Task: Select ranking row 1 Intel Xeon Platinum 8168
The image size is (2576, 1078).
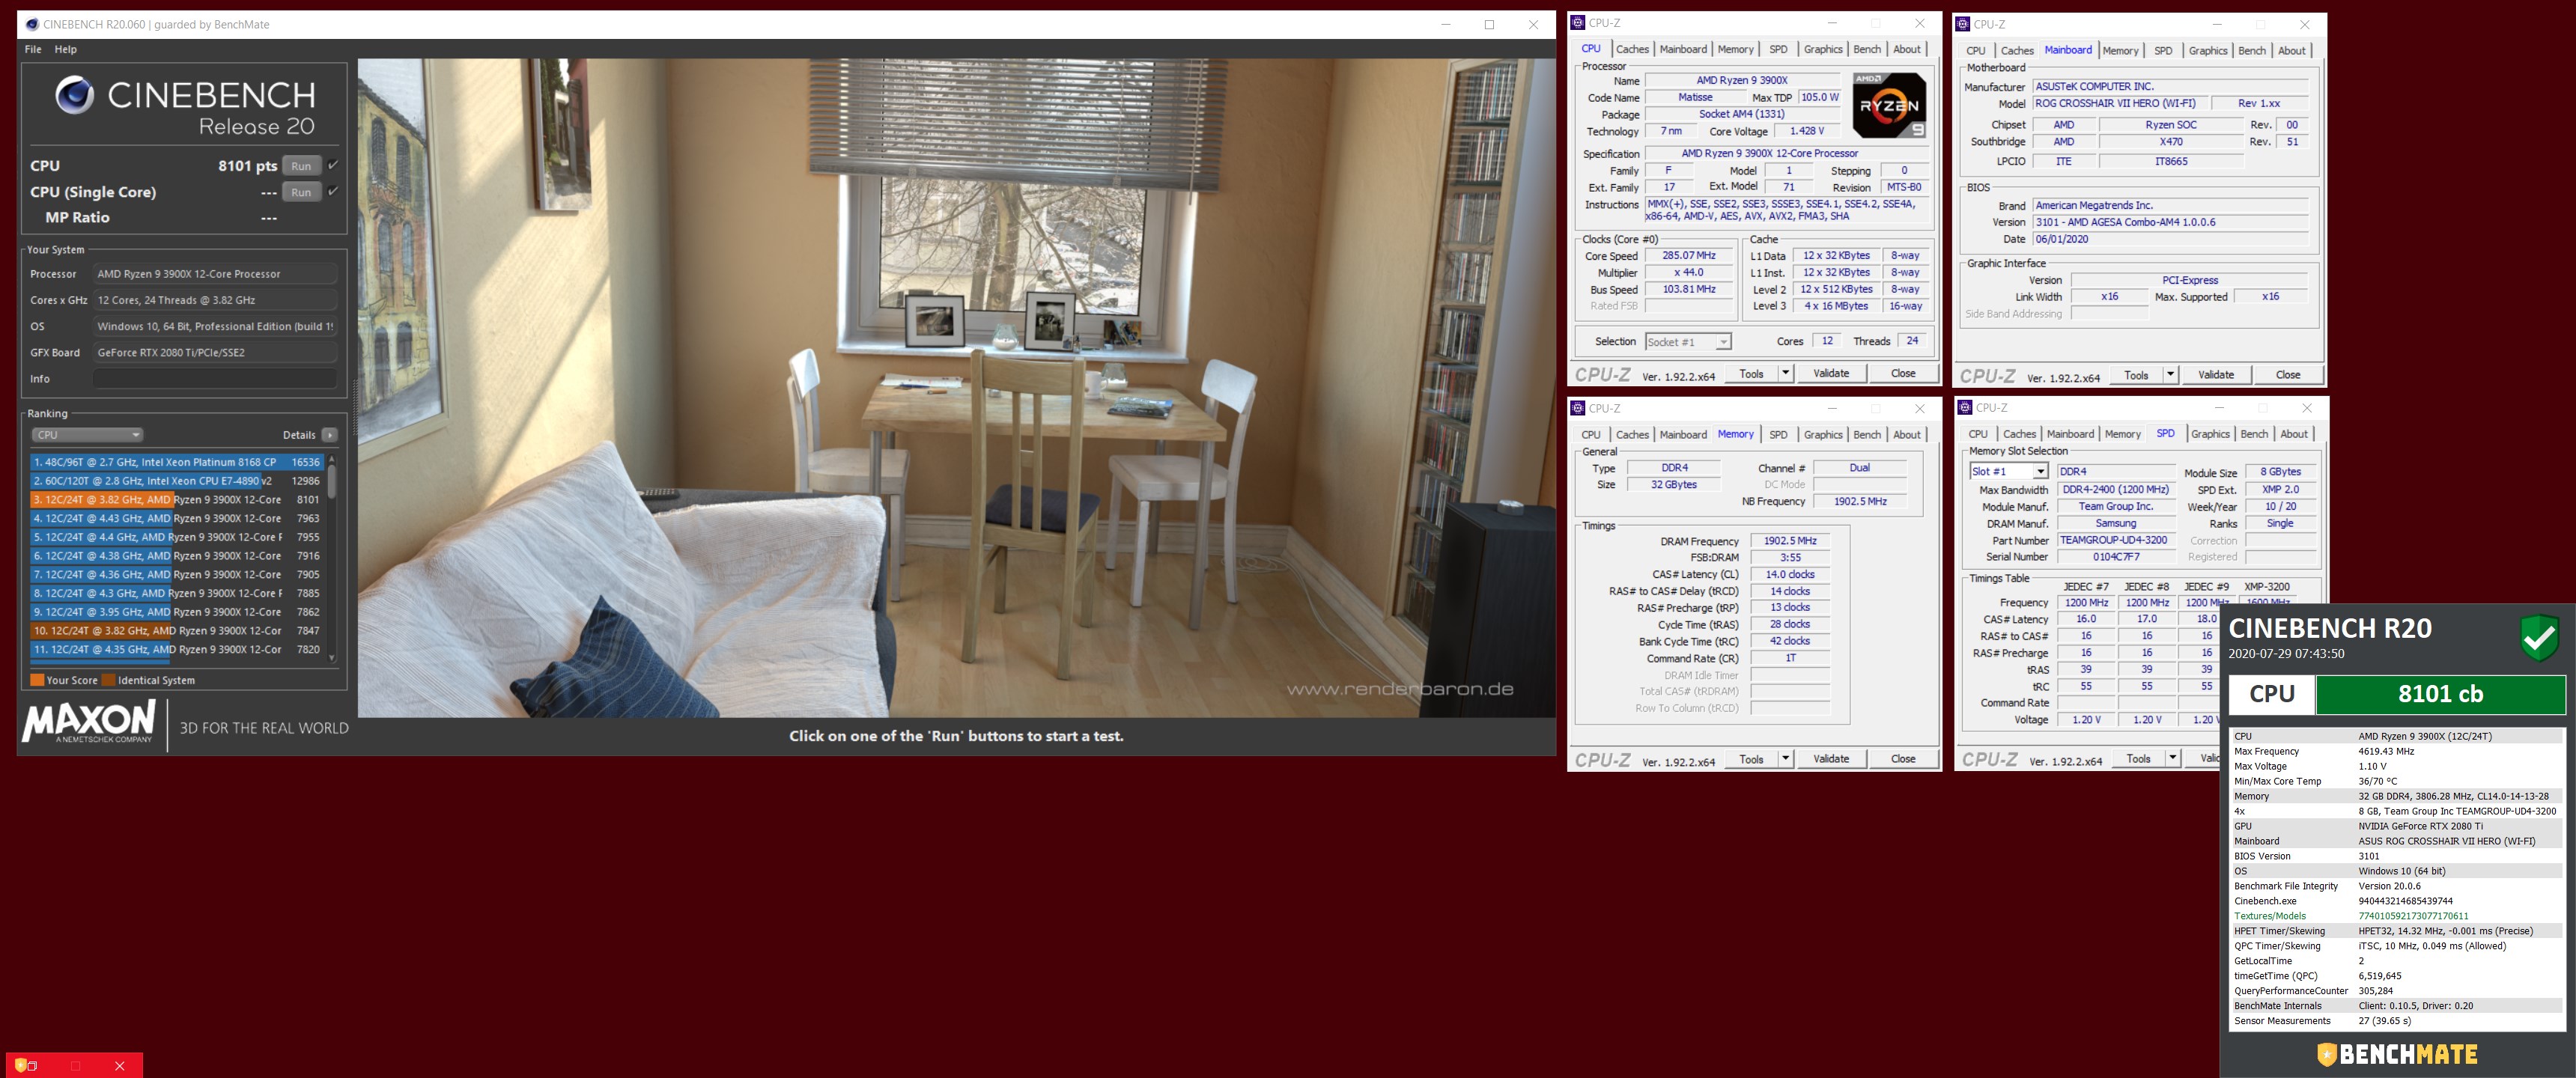Action: (x=177, y=462)
